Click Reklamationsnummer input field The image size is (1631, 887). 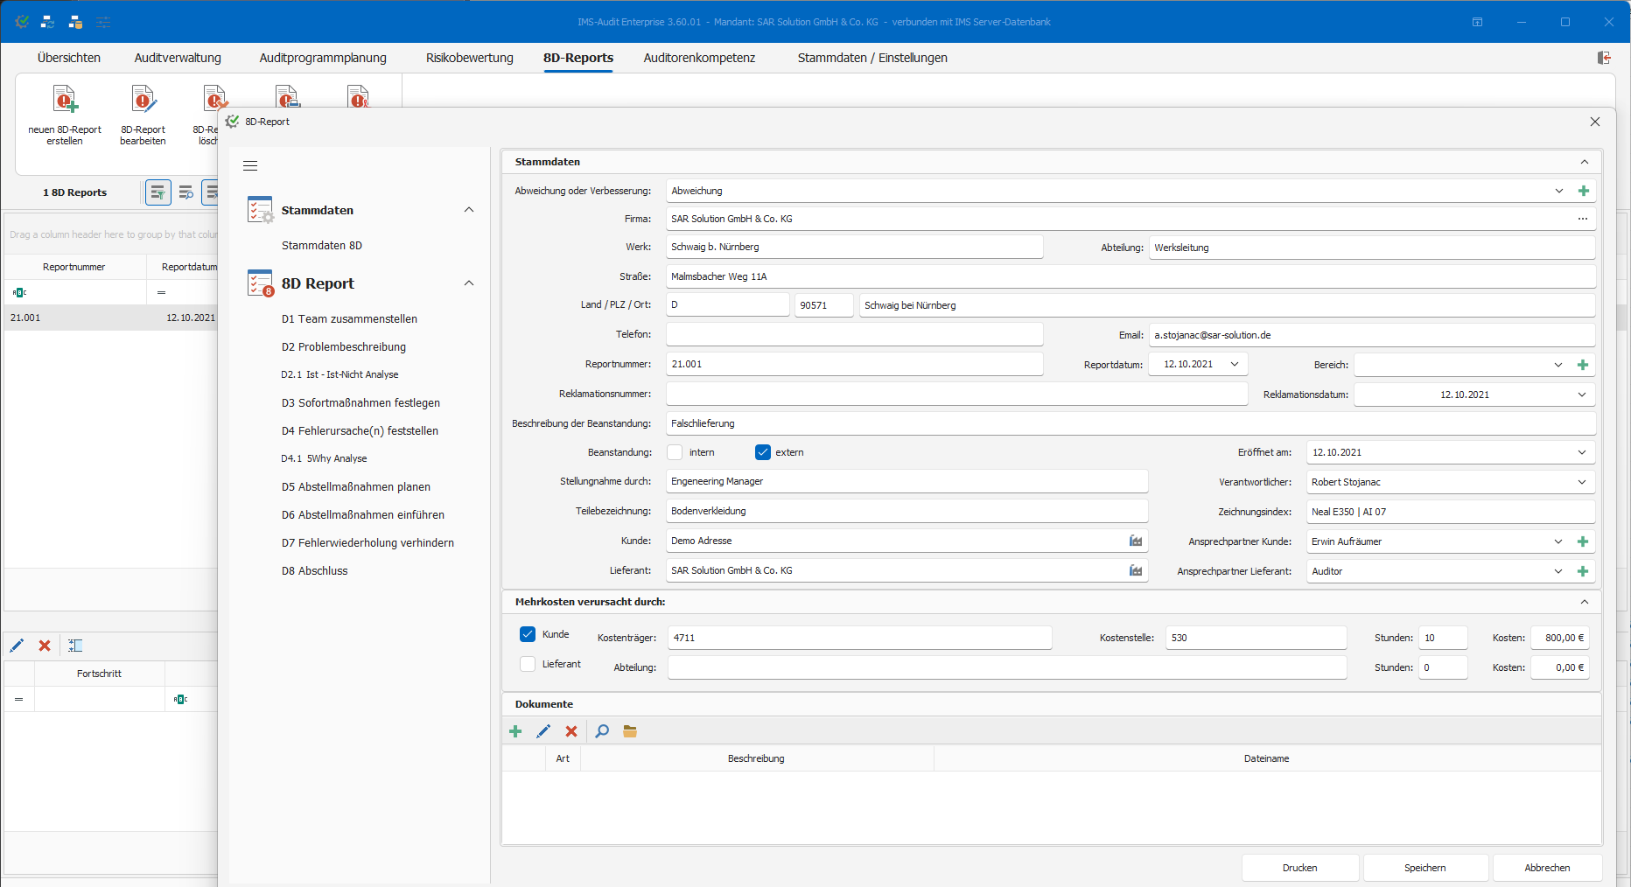click(957, 394)
